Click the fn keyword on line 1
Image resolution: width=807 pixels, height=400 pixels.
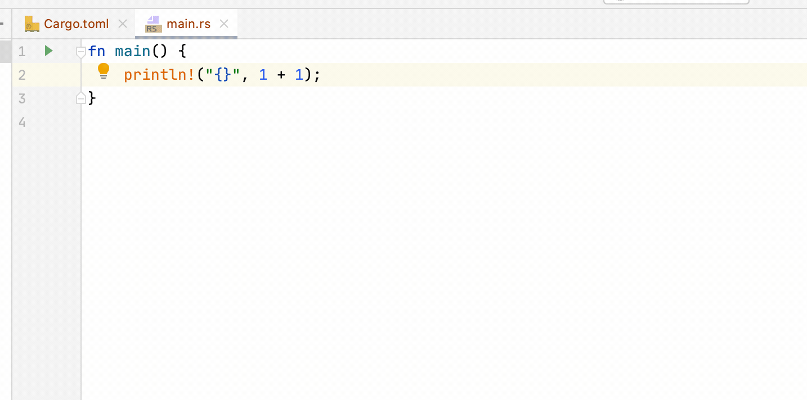click(96, 51)
